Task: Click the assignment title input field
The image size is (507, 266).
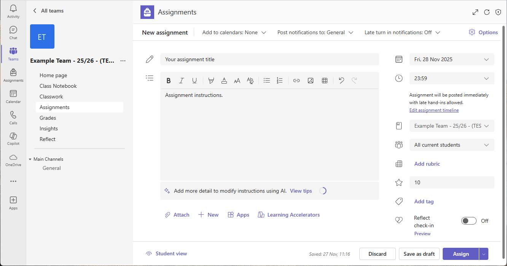Action: [269, 59]
